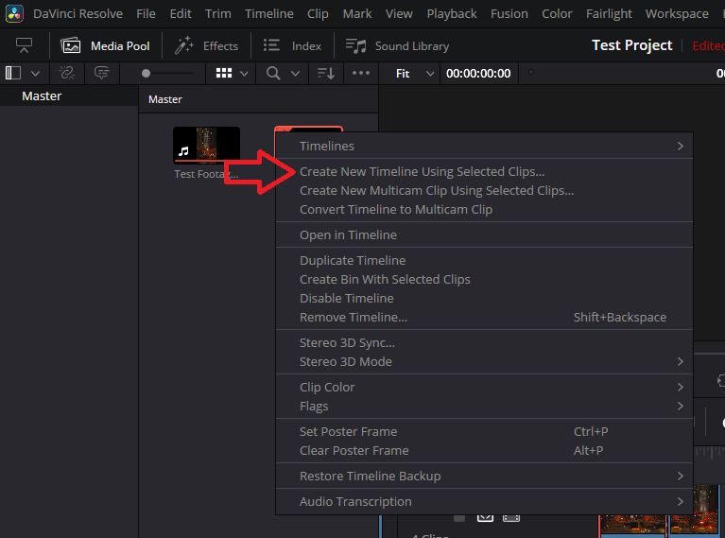
Task: Open the three-dot options menu
Action: tap(361, 73)
